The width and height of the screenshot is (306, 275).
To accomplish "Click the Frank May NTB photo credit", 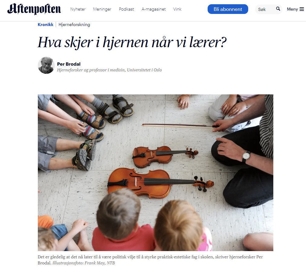I will point(84,263).
